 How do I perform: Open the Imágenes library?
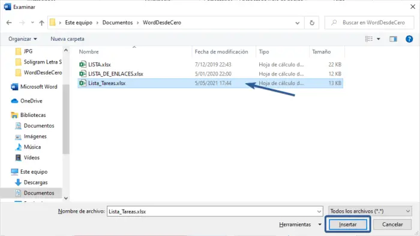[x=31, y=137]
